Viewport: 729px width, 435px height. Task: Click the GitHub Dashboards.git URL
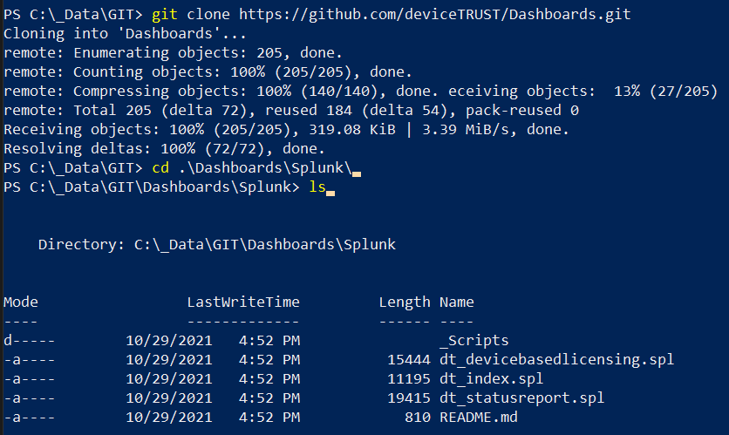tap(434, 15)
